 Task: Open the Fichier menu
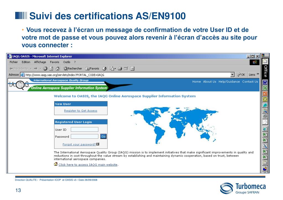tap(14, 62)
